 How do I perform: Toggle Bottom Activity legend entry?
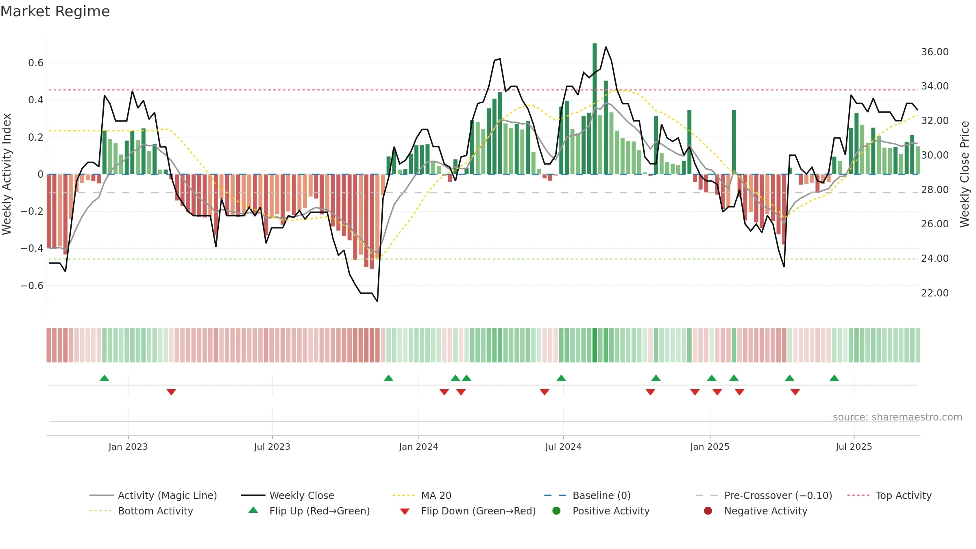(x=141, y=511)
